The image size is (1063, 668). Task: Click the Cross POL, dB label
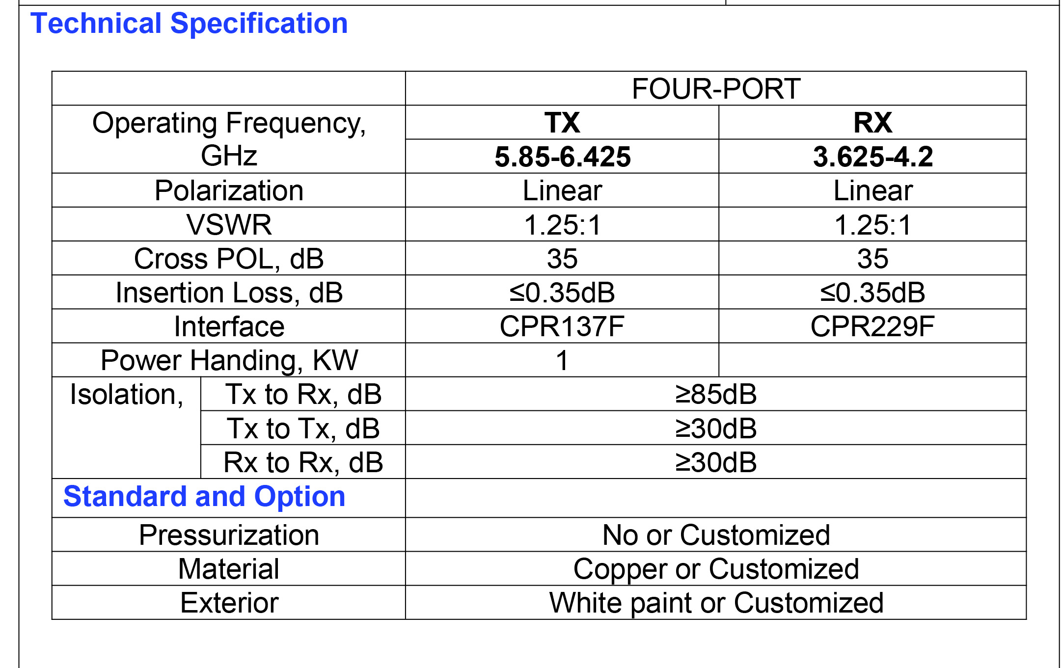229,259
